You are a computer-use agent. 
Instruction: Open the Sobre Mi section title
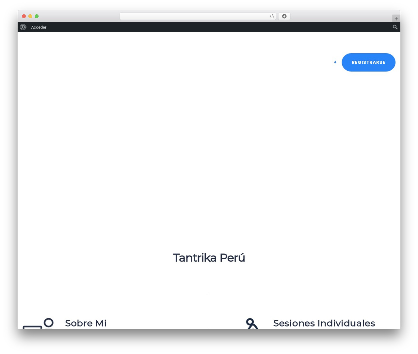pyautogui.click(x=86, y=323)
